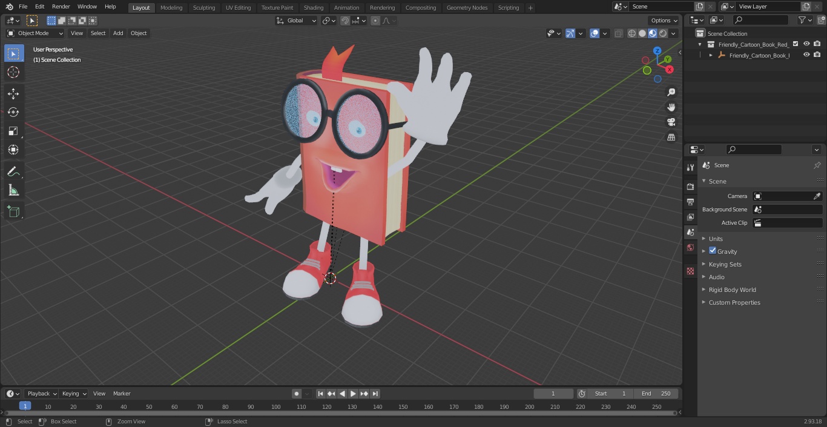This screenshot has width=827, height=427.
Task: Click the Blender logo menu icon
Action: click(x=9, y=7)
